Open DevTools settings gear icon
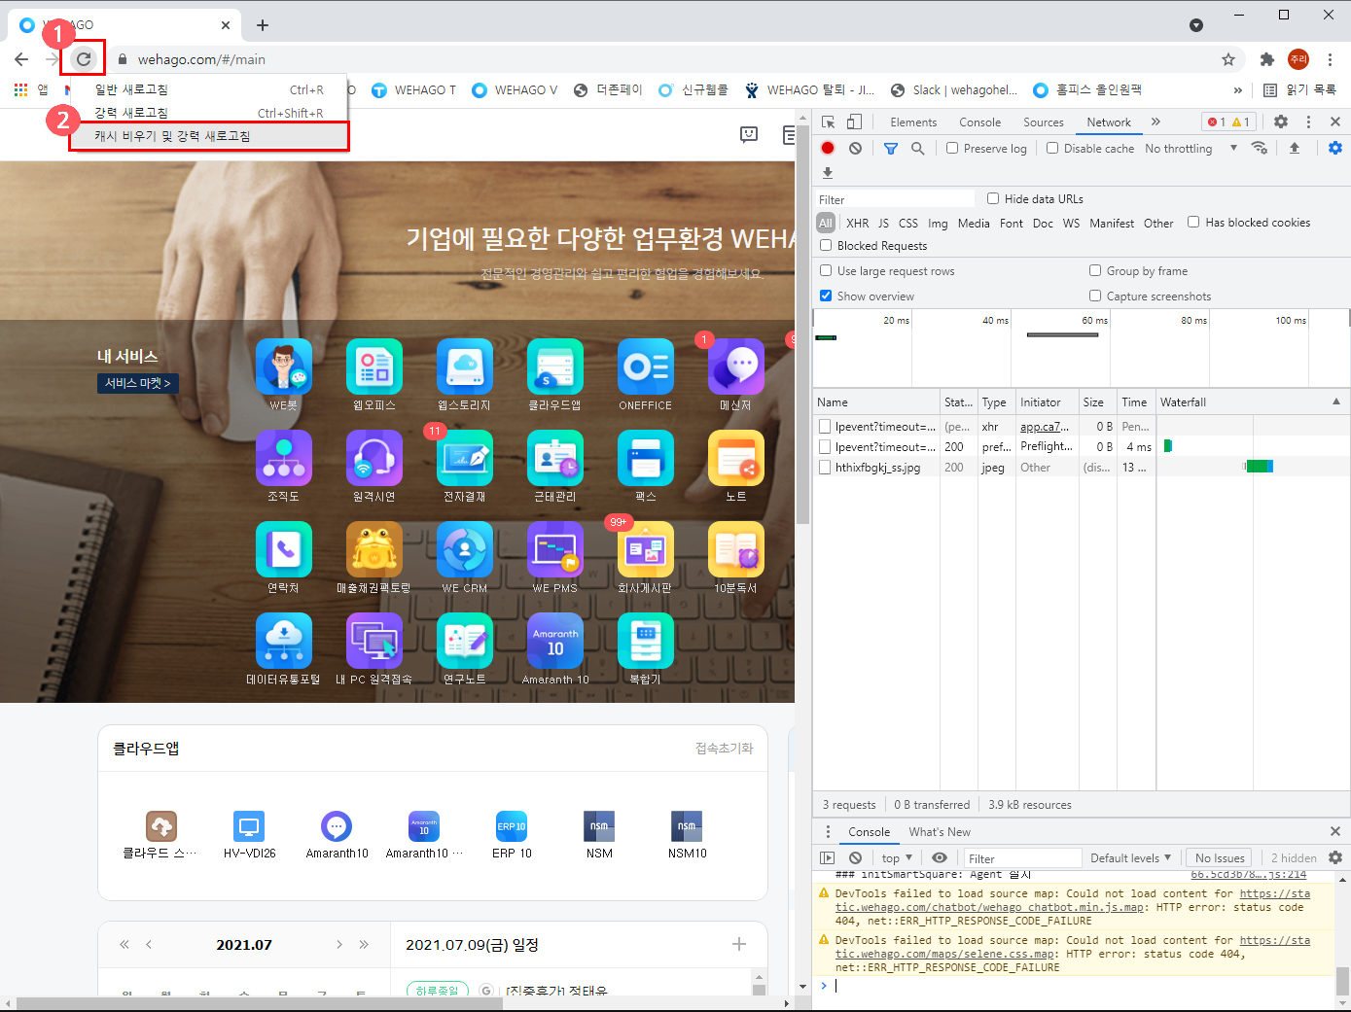 point(1281,122)
